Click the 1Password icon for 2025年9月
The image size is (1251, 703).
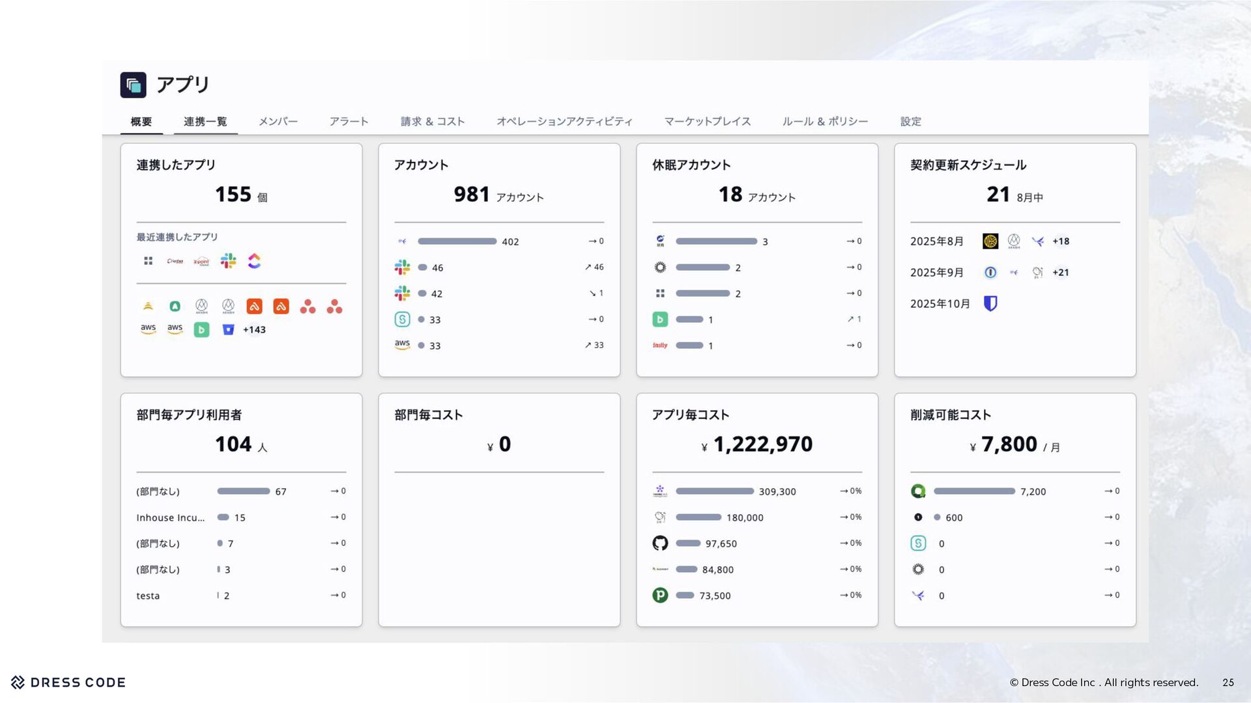990,273
